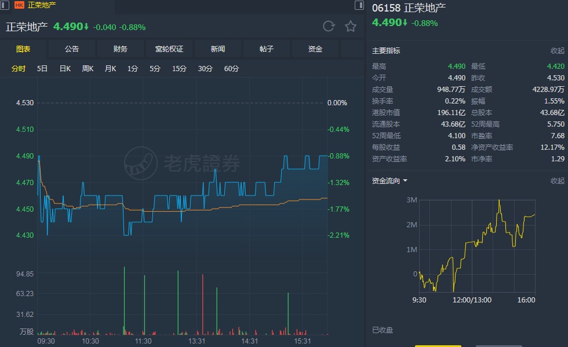Viewport: 568px width, 347px height.
Task: View the 窝轮权证 tab
Action: coord(169,49)
